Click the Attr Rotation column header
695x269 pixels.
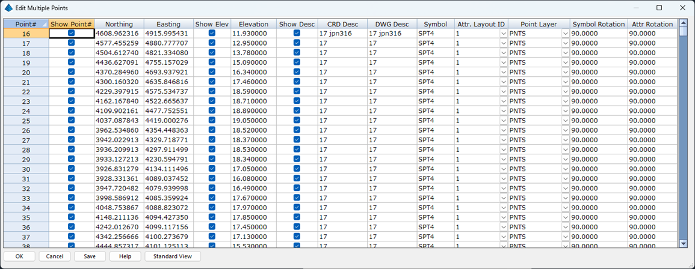tap(652, 24)
